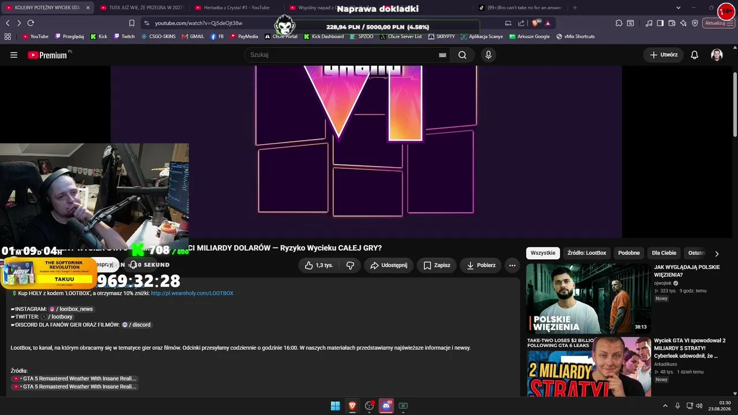Open the Brave Rewards triangle icon
Viewport: 738px width, 415px height.
tap(548, 23)
